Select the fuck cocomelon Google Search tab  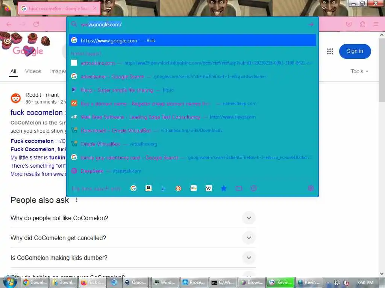pos(59,8)
